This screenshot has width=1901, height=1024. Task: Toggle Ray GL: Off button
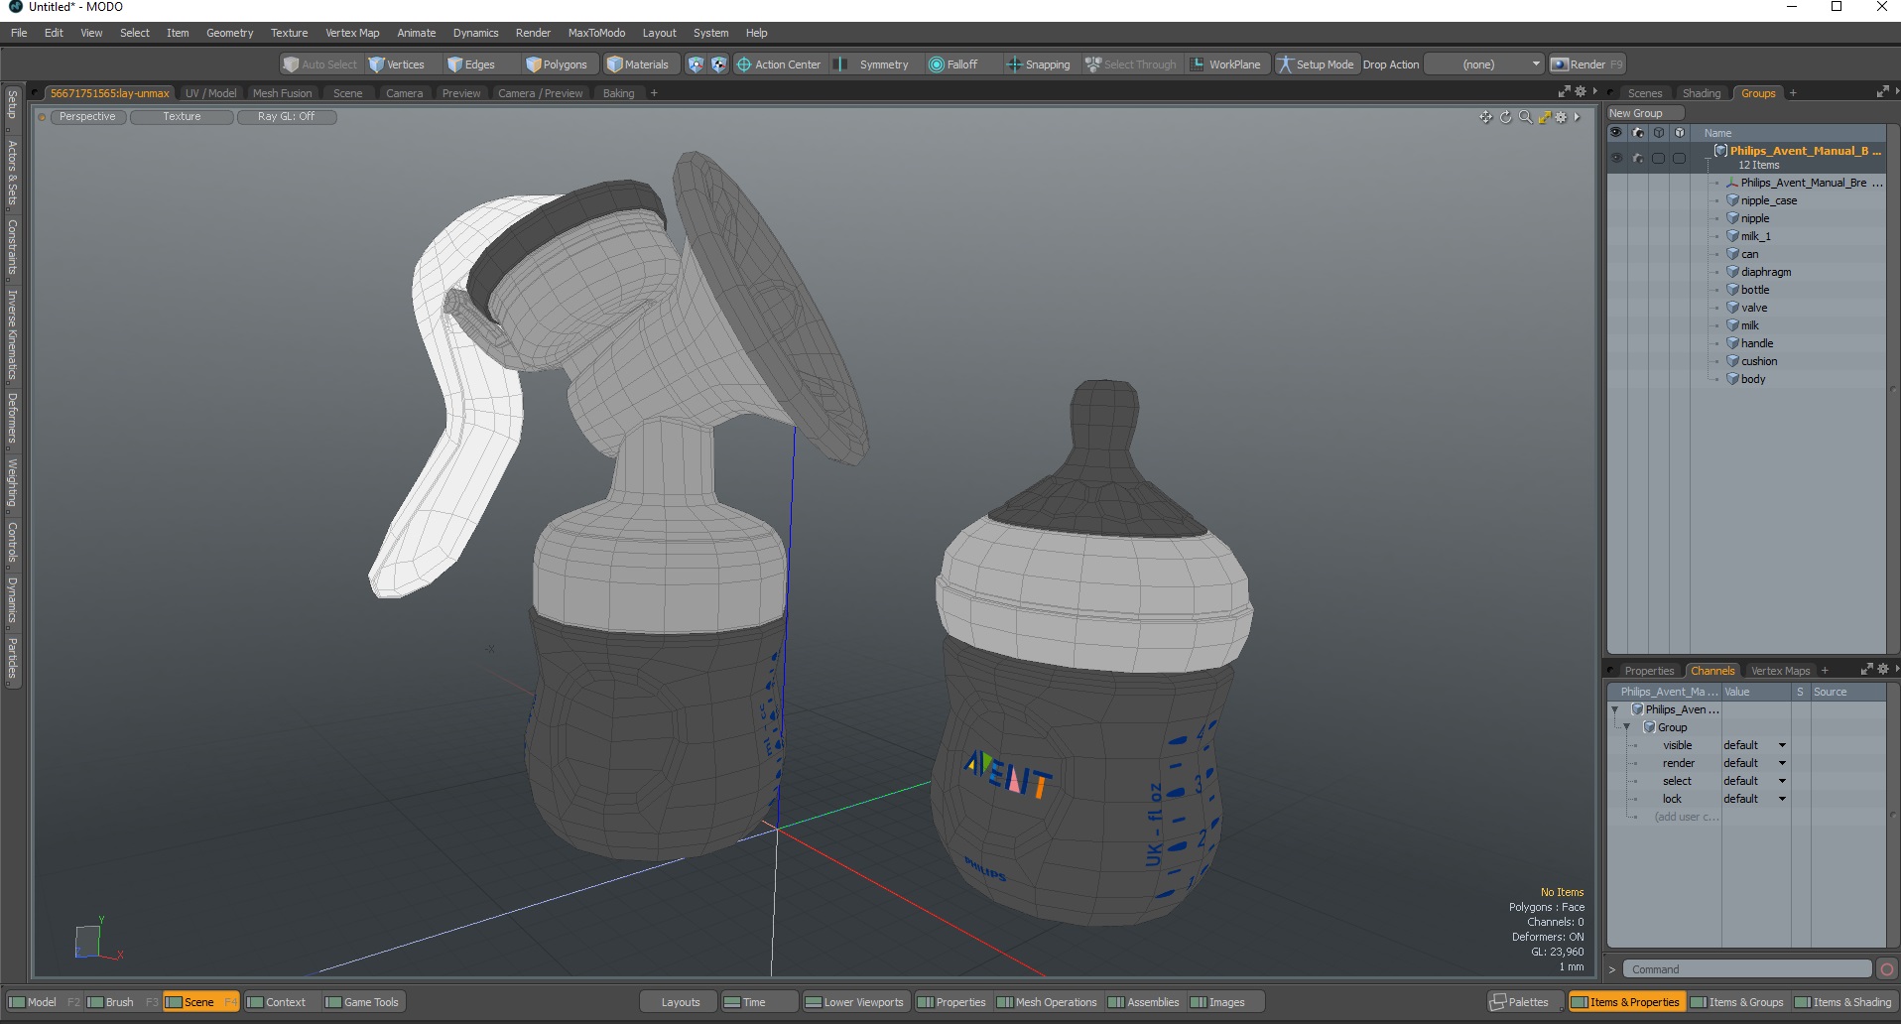286,117
